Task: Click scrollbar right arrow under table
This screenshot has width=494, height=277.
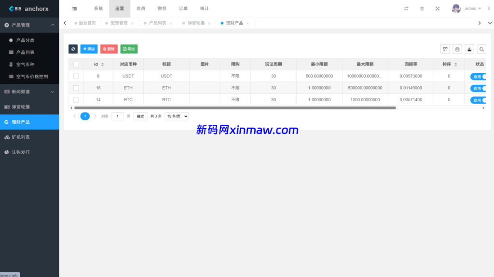Action: tap(483, 107)
